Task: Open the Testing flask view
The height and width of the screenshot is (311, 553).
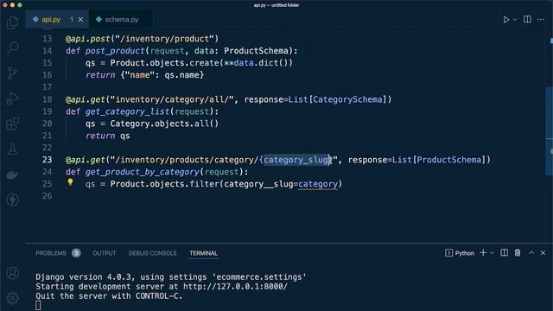Action: pos(13,149)
